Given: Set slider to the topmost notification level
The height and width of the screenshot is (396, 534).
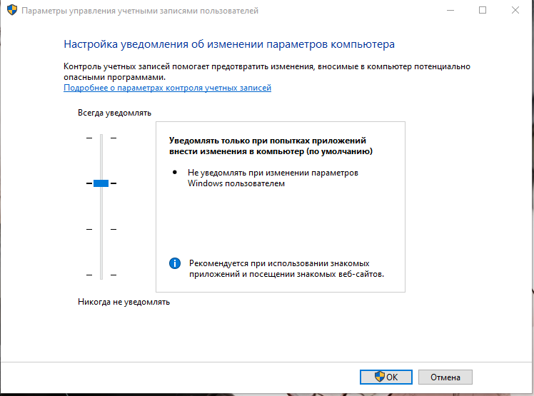Looking at the screenshot, I should point(101,138).
